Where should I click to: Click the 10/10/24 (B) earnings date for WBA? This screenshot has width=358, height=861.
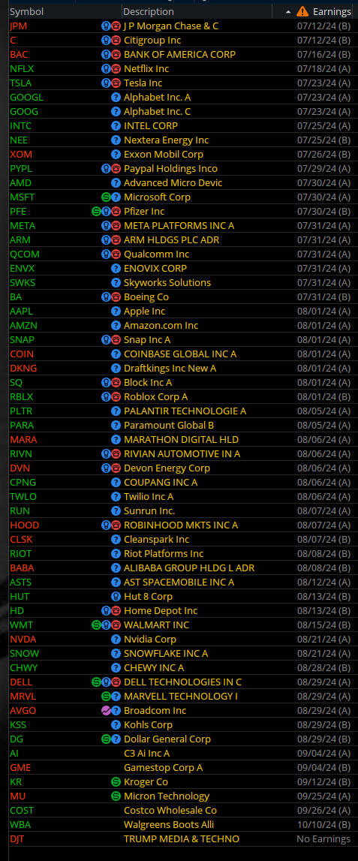point(324,825)
